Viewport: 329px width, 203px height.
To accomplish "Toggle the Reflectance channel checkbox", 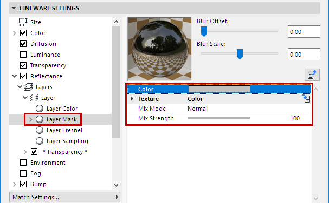I will click(x=23, y=76).
